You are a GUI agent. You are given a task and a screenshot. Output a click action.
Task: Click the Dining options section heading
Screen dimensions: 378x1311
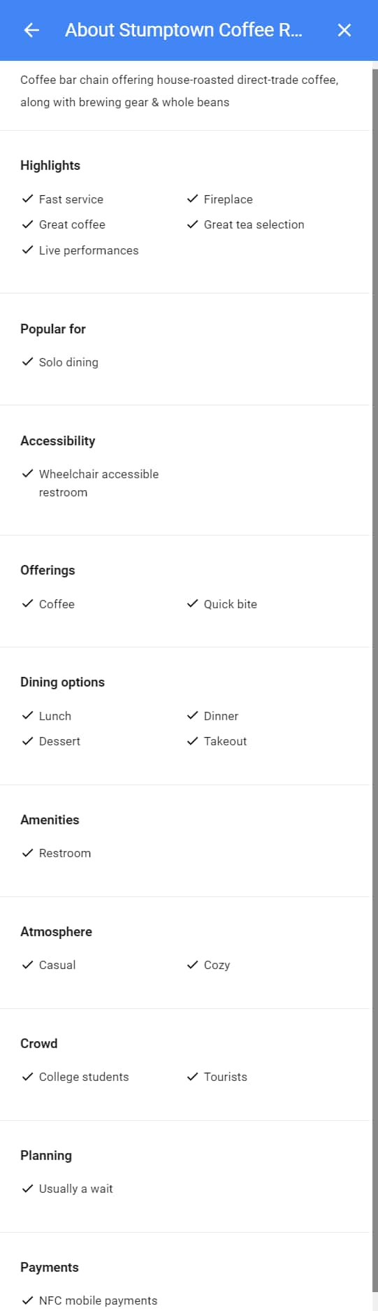pyautogui.click(x=62, y=682)
